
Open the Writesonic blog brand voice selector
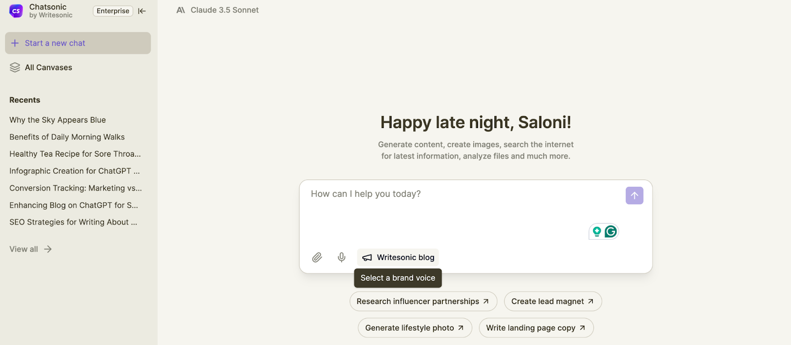[x=398, y=258]
